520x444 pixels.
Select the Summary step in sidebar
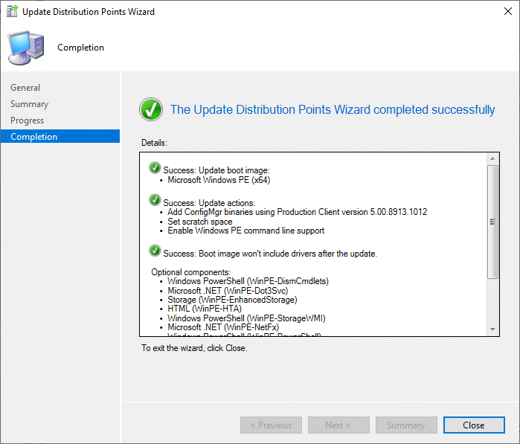30,104
